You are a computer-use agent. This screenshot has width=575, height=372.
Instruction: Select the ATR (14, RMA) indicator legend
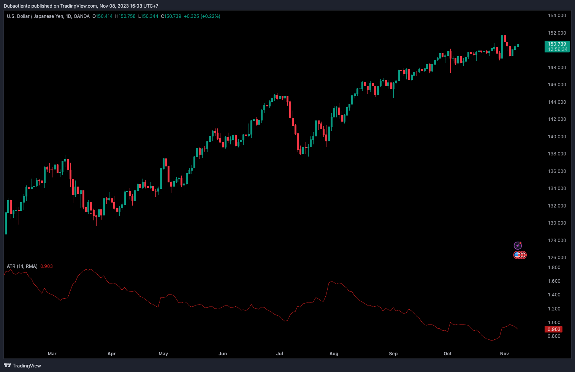pos(22,266)
